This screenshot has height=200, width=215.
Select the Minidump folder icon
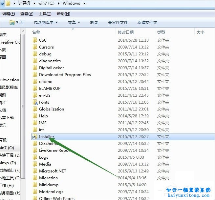(x=35, y=185)
